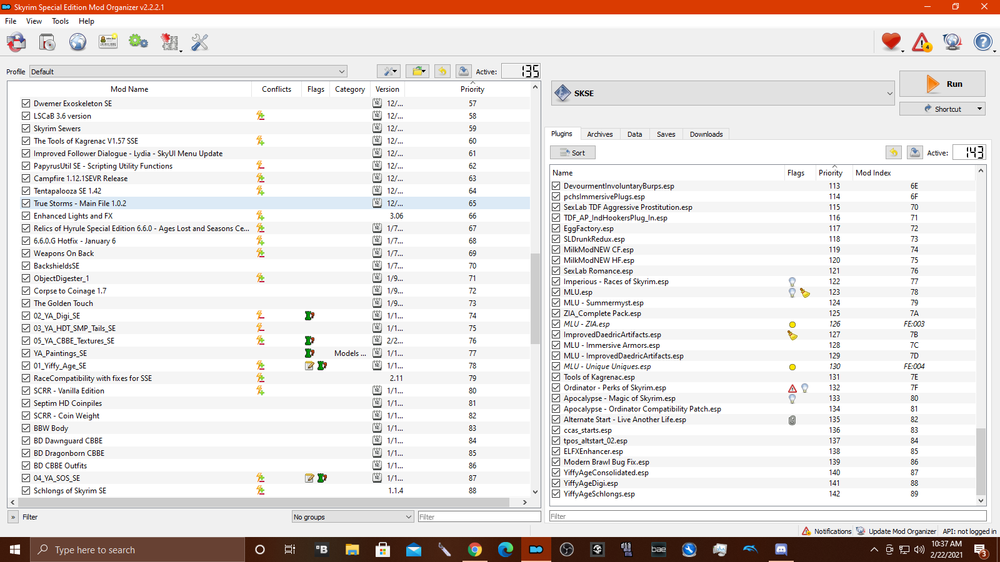
Task: Open Microsoft Edge from the taskbar
Action: tap(506, 550)
